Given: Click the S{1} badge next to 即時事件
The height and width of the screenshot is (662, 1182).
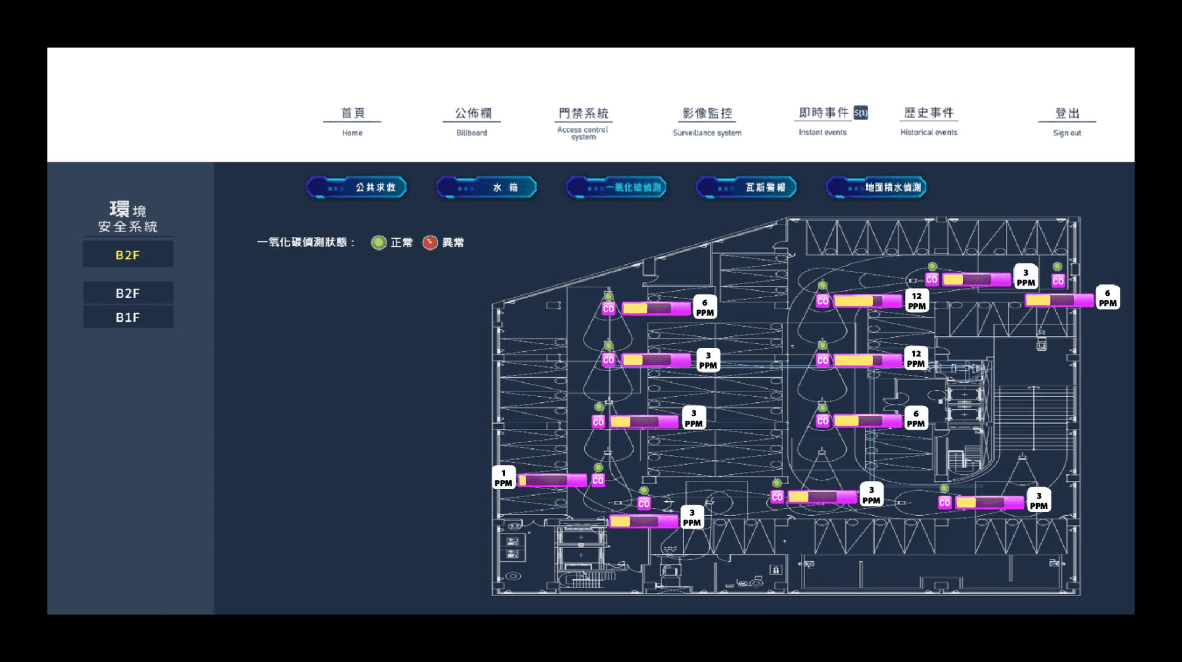Looking at the screenshot, I should [x=861, y=113].
